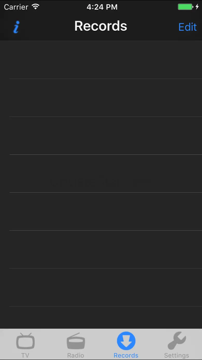Click the Wi-Fi status icon
Image resolution: width=202 pixels, height=360 pixels.
(x=35, y=7)
